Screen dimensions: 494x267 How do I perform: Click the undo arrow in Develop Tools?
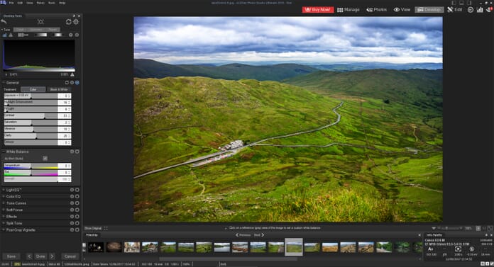pyautogui.click(x=4, y=22)
